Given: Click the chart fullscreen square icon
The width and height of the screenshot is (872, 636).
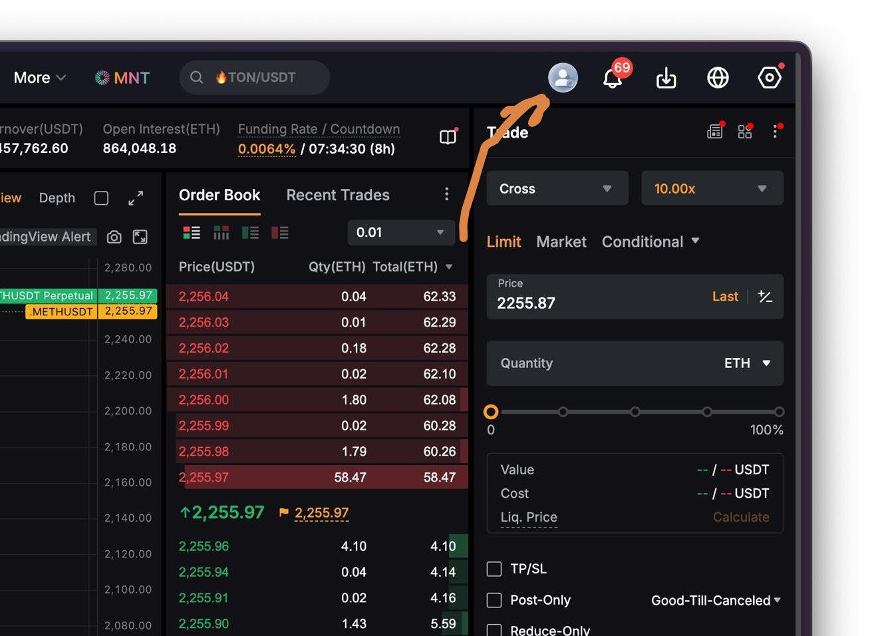Looking at the screenshot, I should click(140, 237).
